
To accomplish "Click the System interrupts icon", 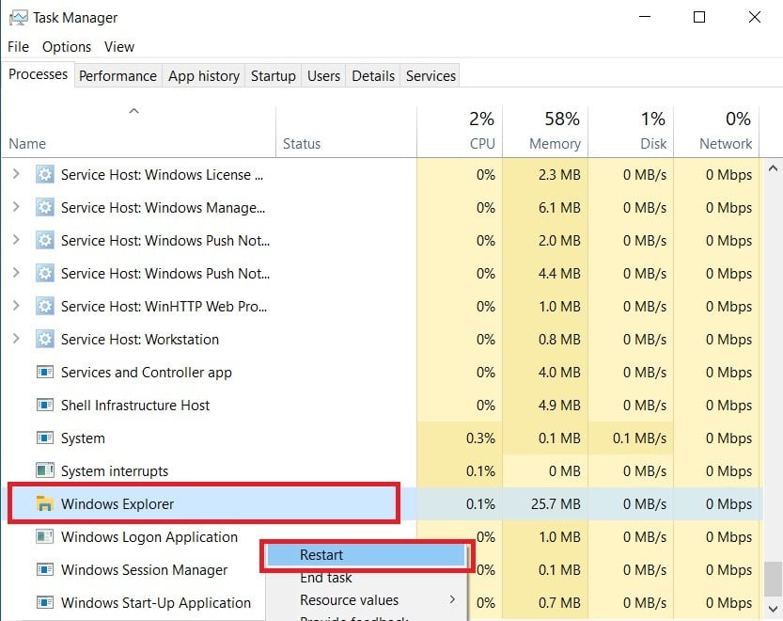I will point(45,470).
